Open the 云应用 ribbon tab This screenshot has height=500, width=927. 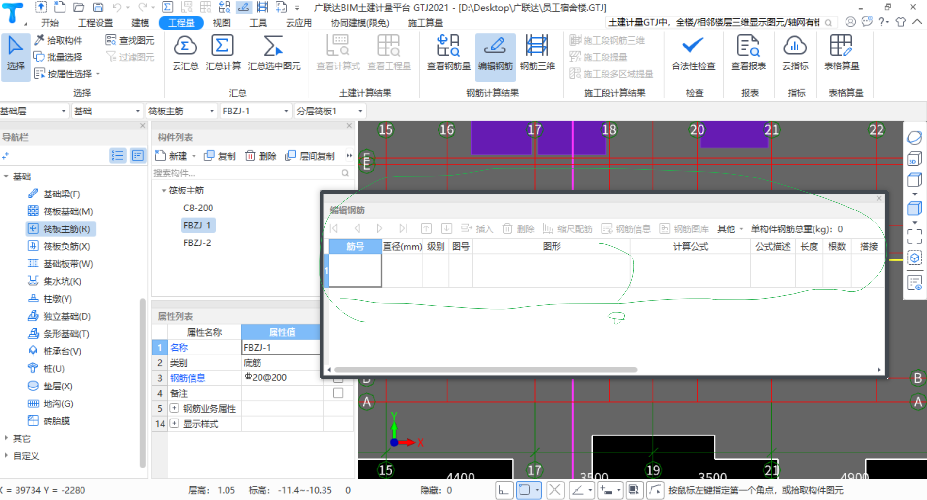299,23
